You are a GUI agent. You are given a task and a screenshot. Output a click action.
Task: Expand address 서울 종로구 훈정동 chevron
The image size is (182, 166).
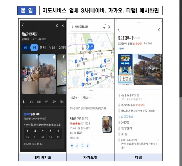point(91,128)
